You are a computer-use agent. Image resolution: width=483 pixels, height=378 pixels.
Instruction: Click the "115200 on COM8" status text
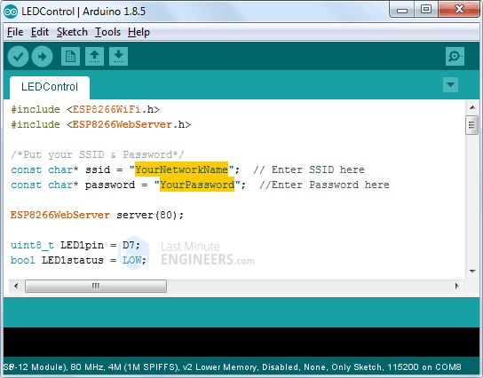click(x=424, y=367)
